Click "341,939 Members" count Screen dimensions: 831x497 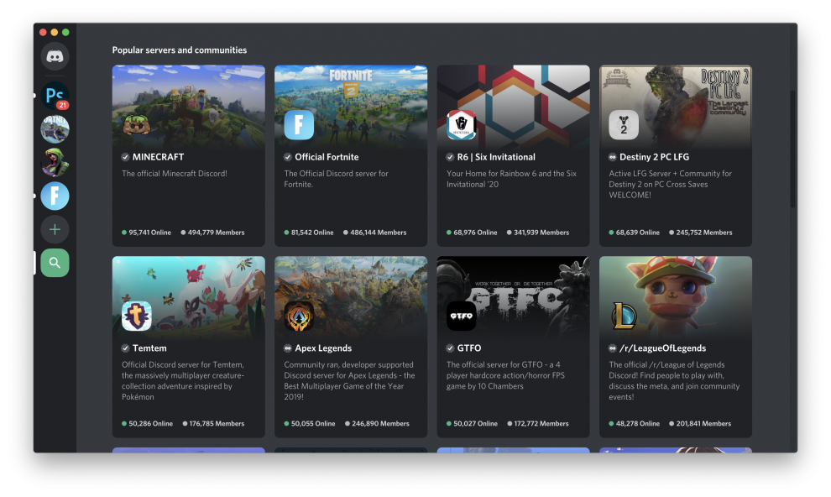[538, 232]
